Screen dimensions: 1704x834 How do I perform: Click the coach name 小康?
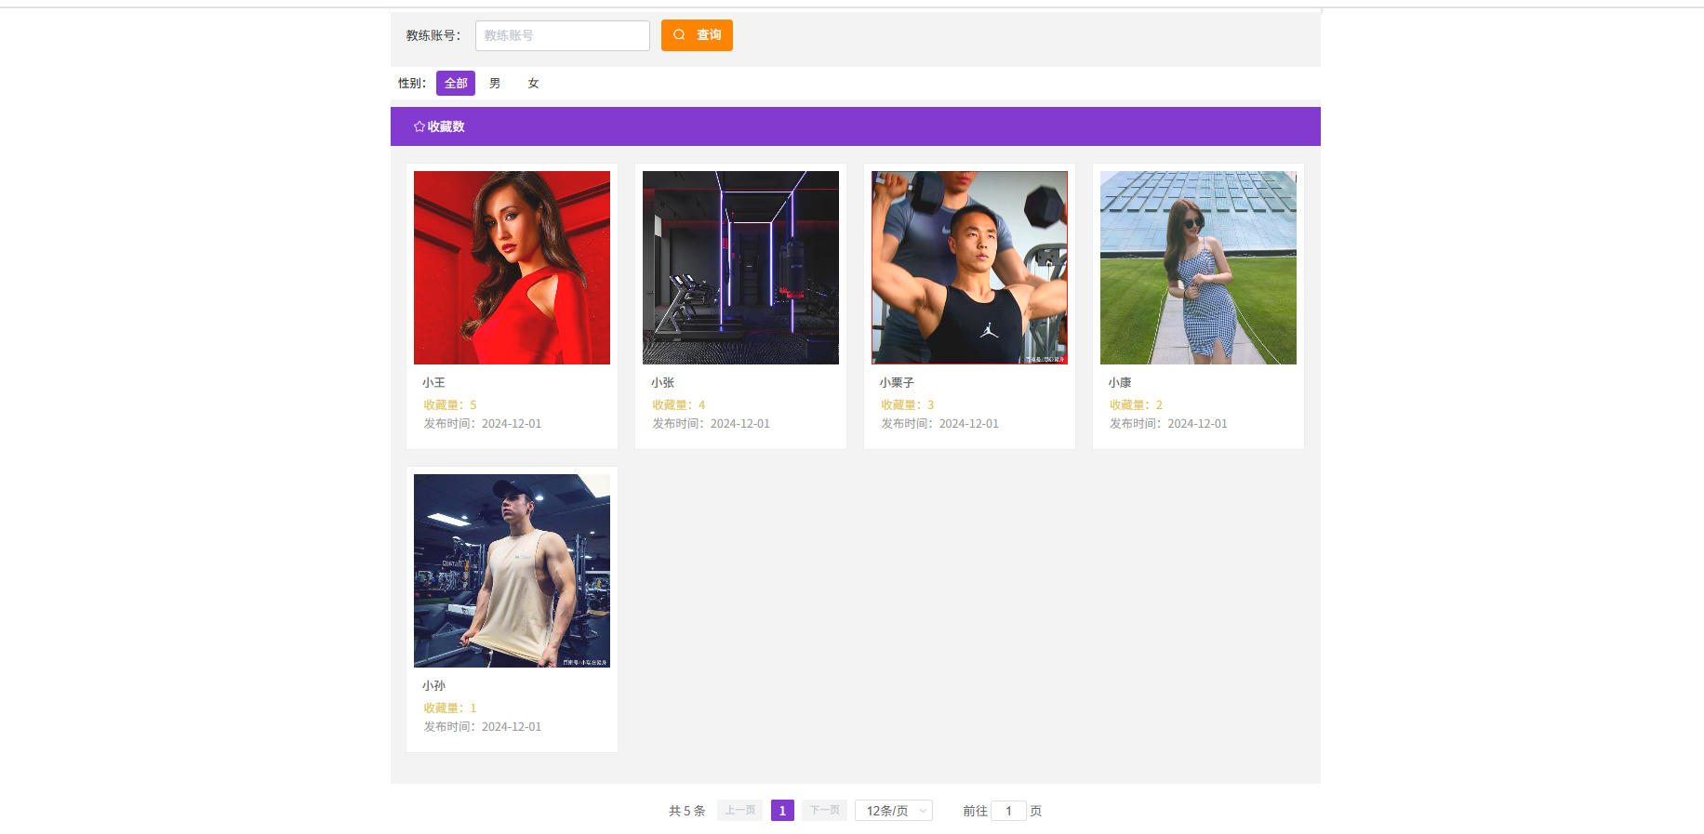(x=1120, y=383)
